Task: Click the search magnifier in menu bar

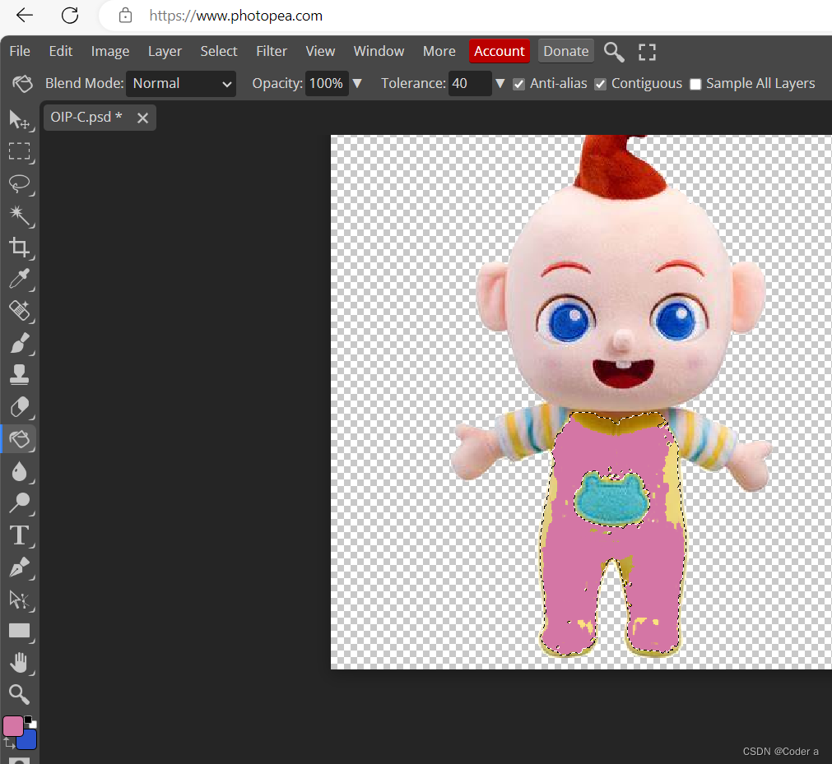Action: (614, 52)
